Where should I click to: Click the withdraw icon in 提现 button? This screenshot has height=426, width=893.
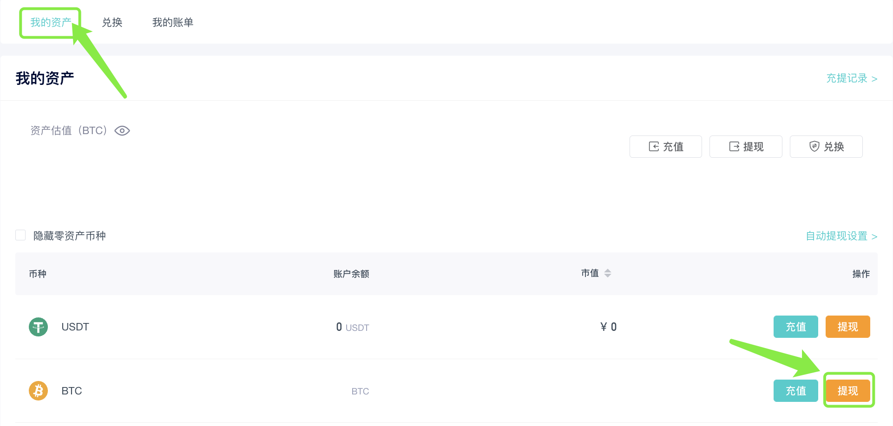click(734, 147)
